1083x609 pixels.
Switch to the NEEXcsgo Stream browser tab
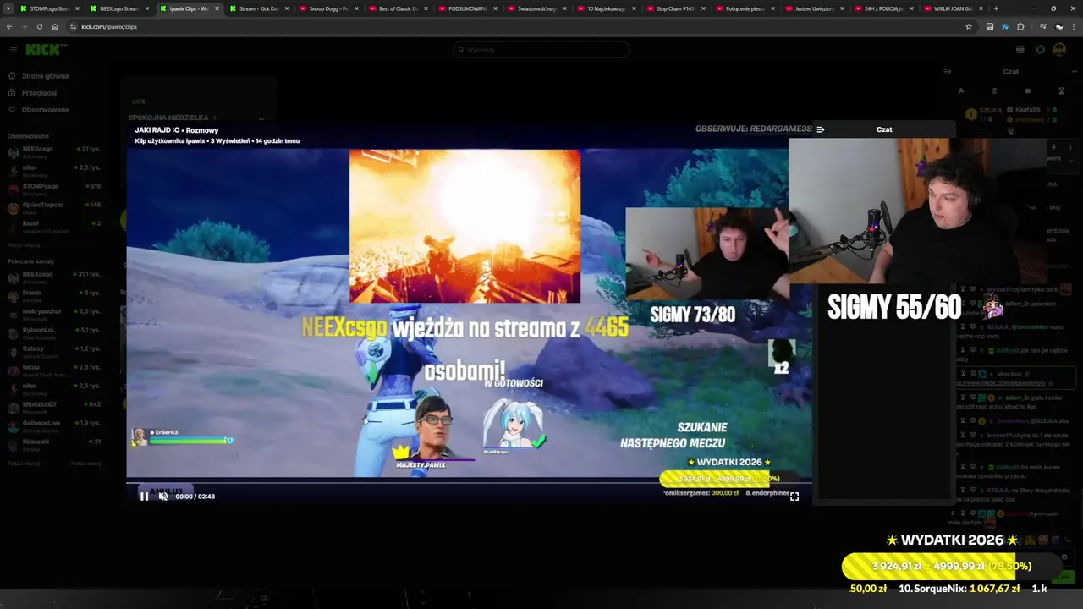[x=118, y=8]
